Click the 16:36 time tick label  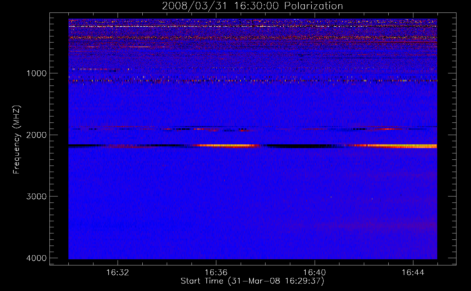[216, 273]
